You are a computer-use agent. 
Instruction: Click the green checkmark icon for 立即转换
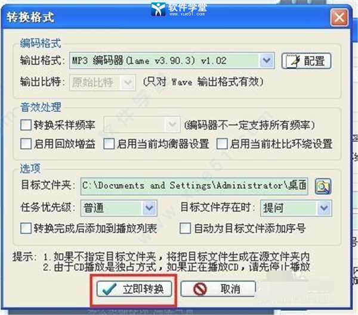109,289
